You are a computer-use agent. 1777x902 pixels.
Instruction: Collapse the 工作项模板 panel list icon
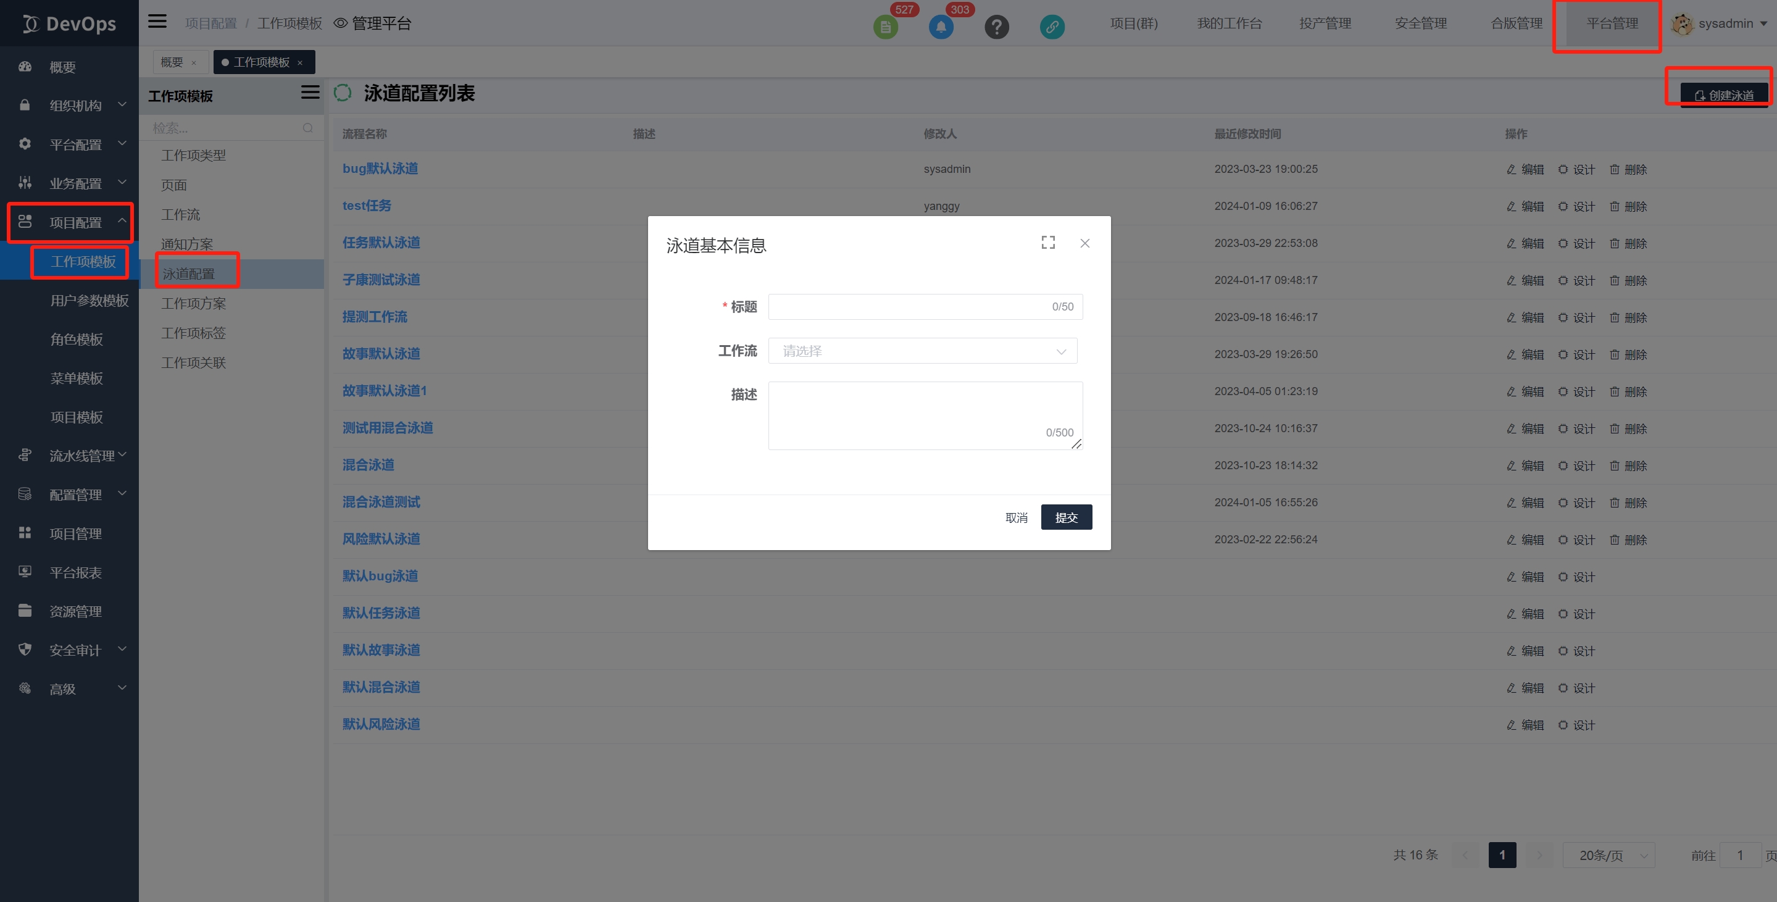coord(310,93)
